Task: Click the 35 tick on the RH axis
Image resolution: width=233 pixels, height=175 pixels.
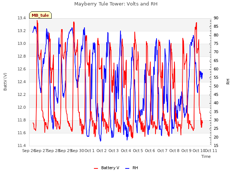Action: (216, 112)
